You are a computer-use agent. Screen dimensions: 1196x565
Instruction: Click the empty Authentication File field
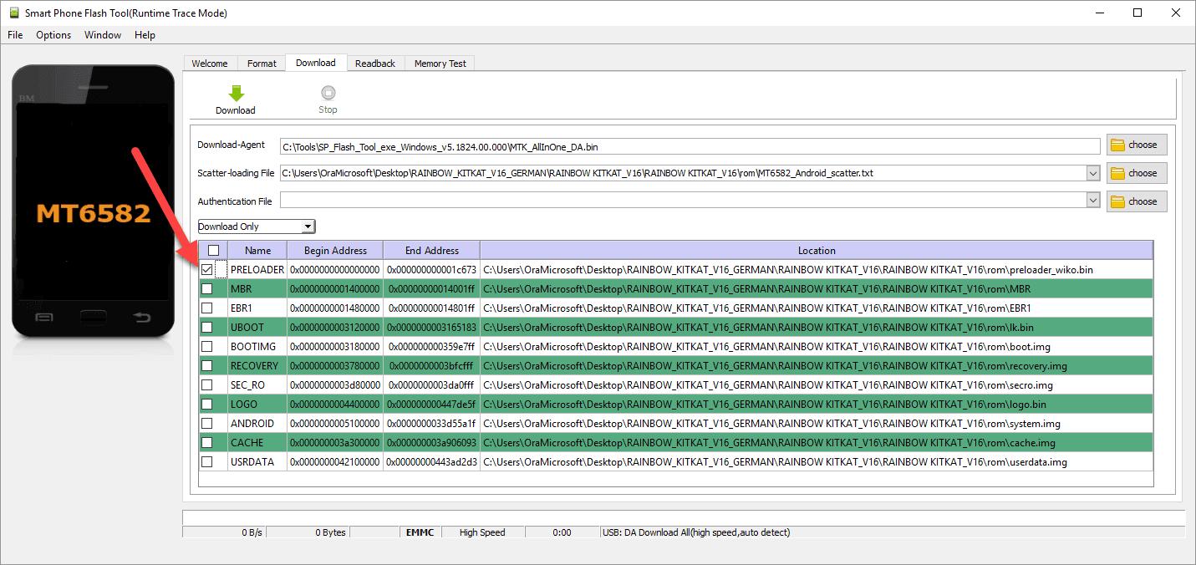coord(684,201)
